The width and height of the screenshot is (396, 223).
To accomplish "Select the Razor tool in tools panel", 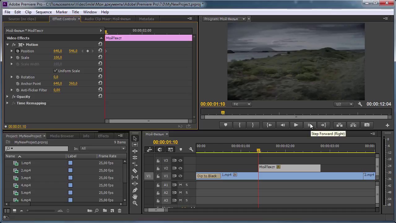I will coord(135,170).
